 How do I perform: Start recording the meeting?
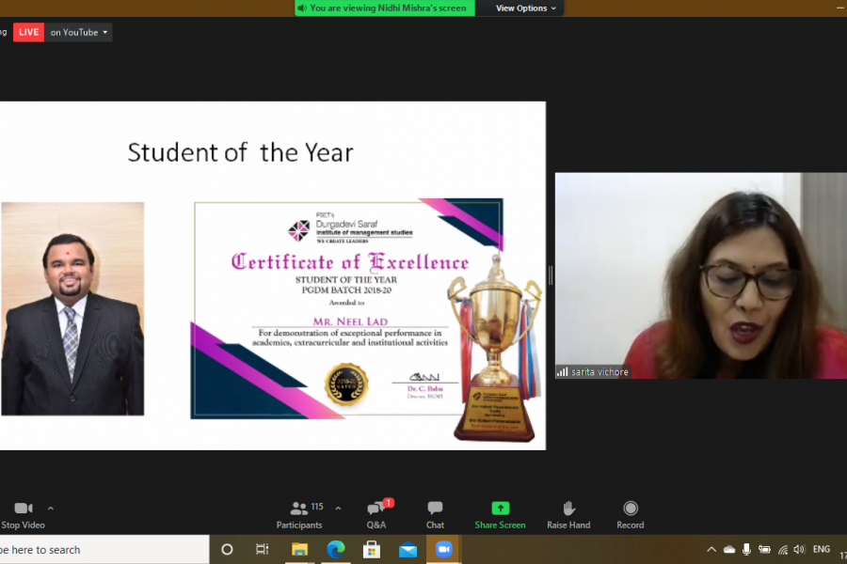point(631,515)
